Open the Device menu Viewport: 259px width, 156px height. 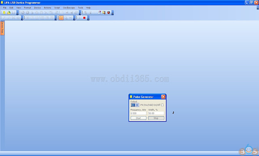tap(37, 8)
